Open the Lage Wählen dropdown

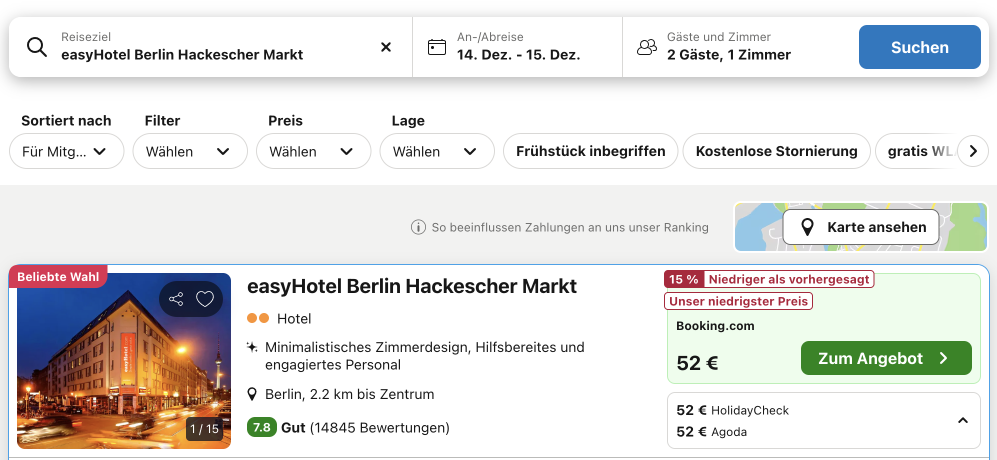click(437, 151)
